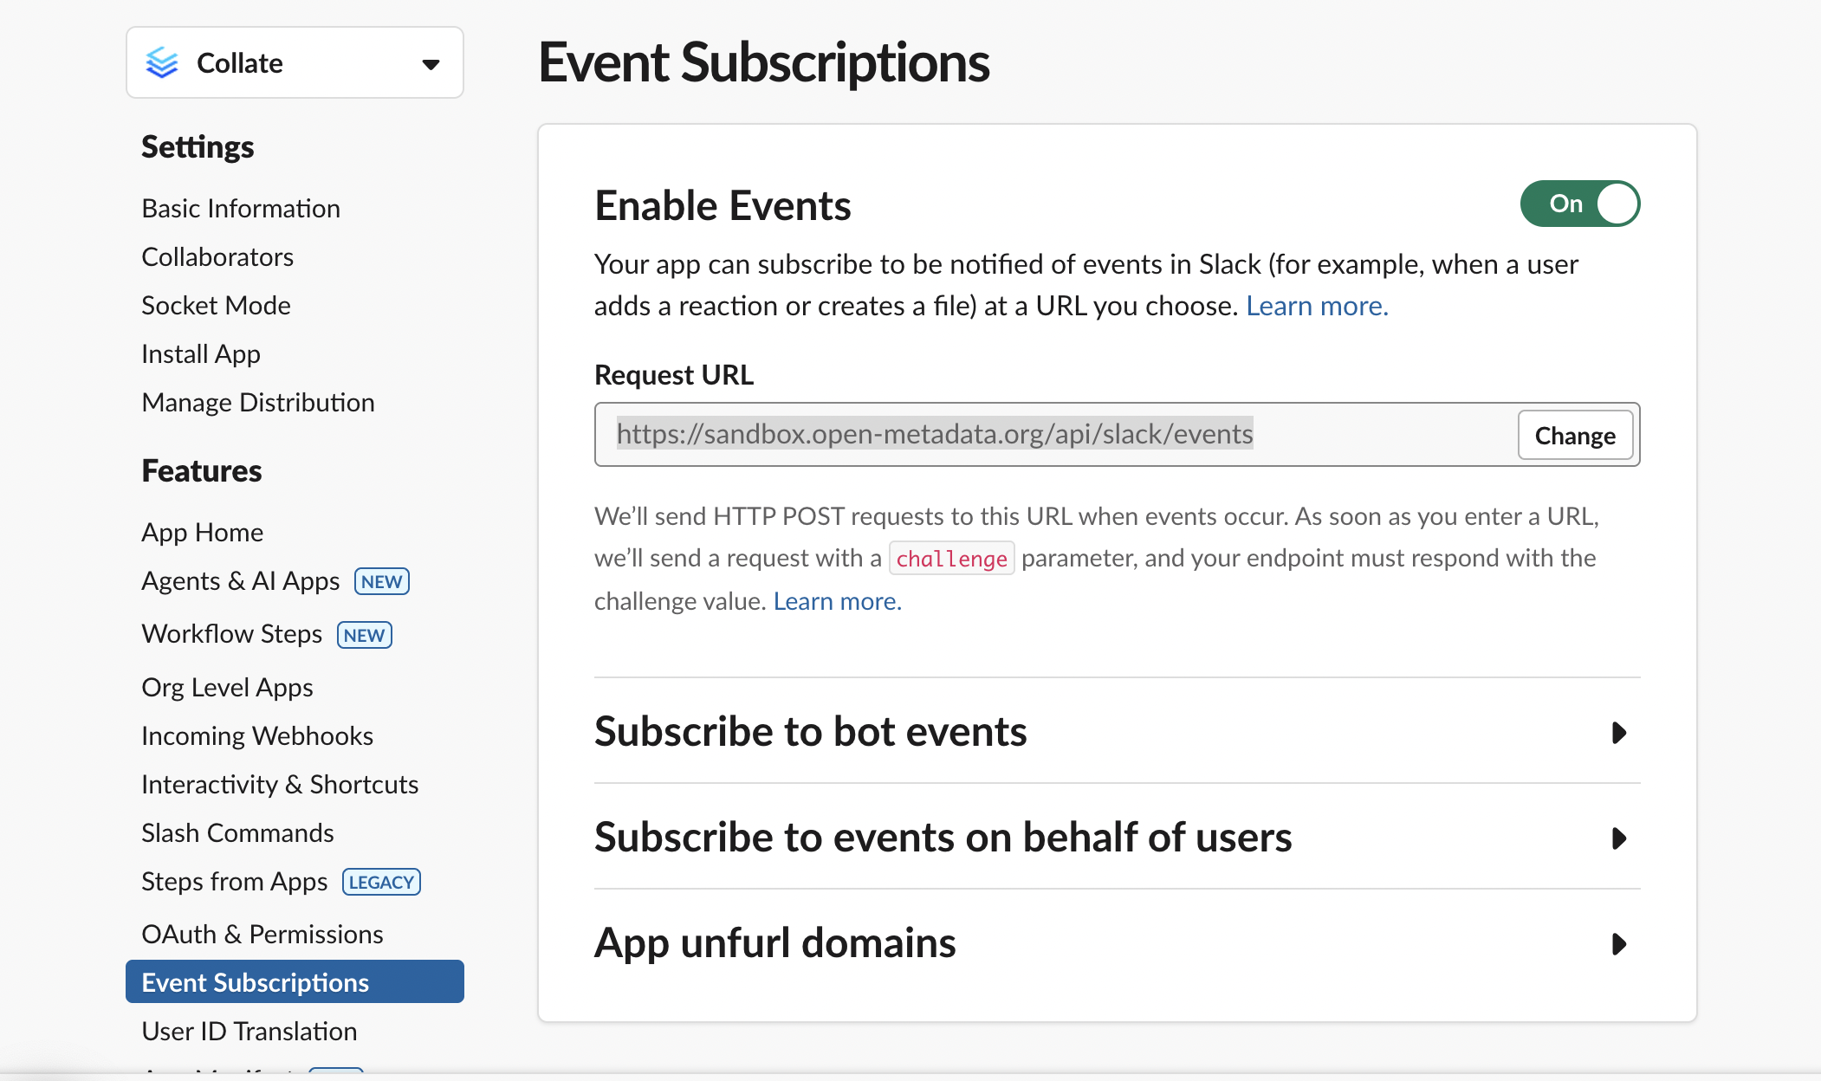Expand the App unfurl domains section

click(x=1618, y=944)
